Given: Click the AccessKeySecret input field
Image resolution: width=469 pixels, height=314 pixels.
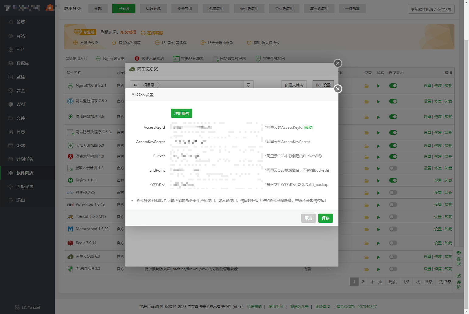Looking at the screenshot, I should click(216, 142).
